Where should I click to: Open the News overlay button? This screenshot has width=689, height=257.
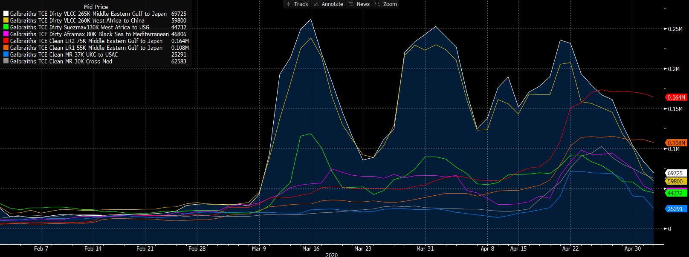click(x=359, y=4)
